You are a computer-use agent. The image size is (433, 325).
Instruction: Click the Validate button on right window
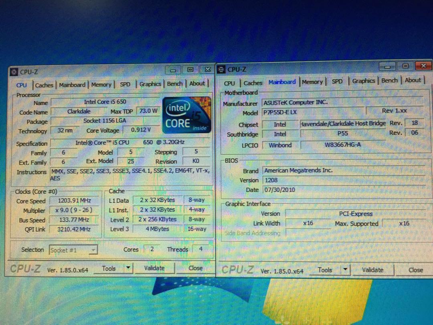click(372, 270)
